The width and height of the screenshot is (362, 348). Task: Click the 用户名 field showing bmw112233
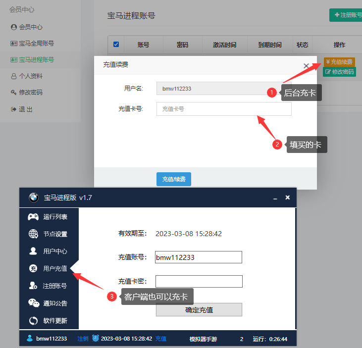click(224, 89)
